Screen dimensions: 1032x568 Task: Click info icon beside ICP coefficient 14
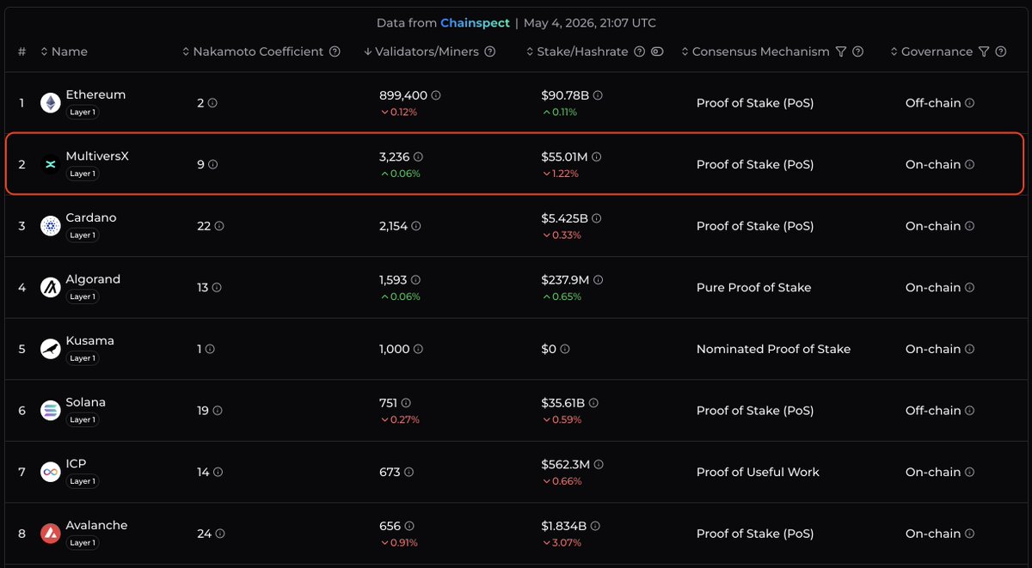[218, 472]
